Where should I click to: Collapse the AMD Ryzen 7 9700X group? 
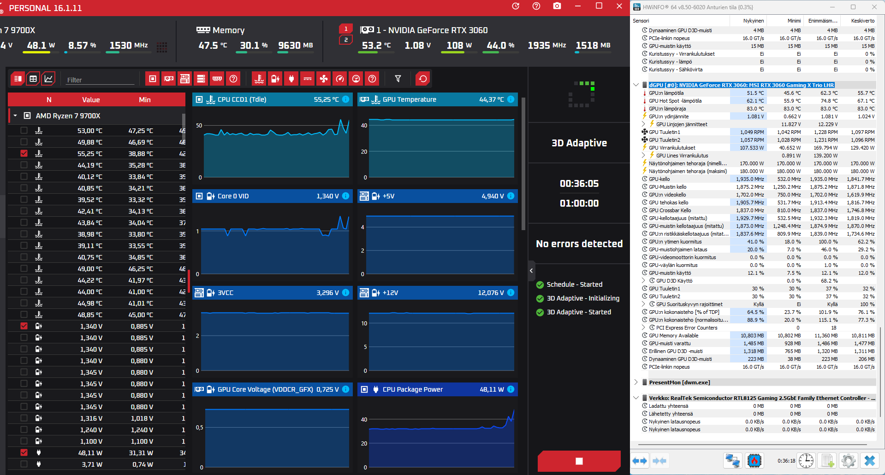[x=15, y=116]
